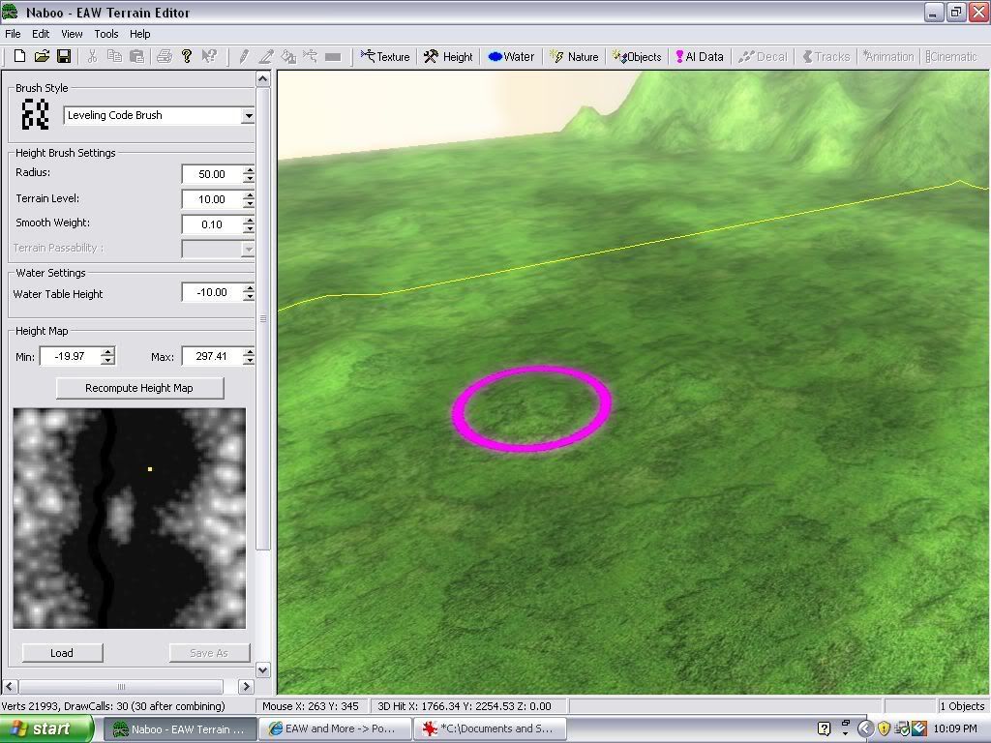Image resolution: width=991 pixels, height=743 pixels.
Task: Click the Load button
Action: [x=62, y=653]
